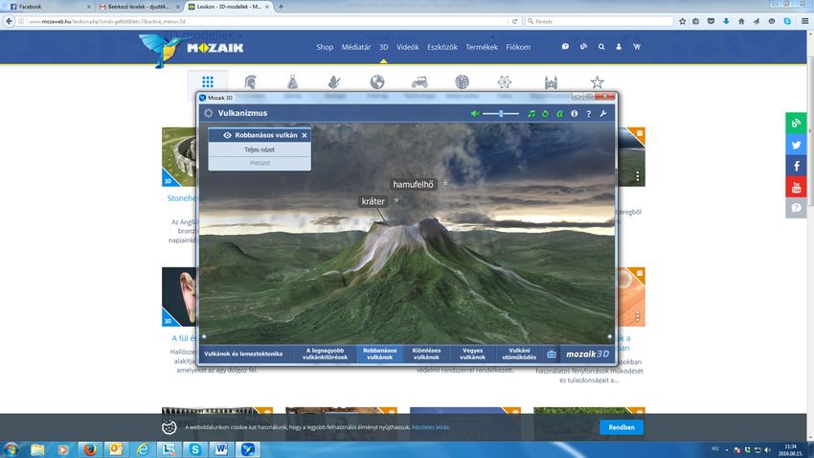The height and width of the screenshot is (458, 814).
Task: Open the shopping cart icon in header
Action: [x=637, y=47]
